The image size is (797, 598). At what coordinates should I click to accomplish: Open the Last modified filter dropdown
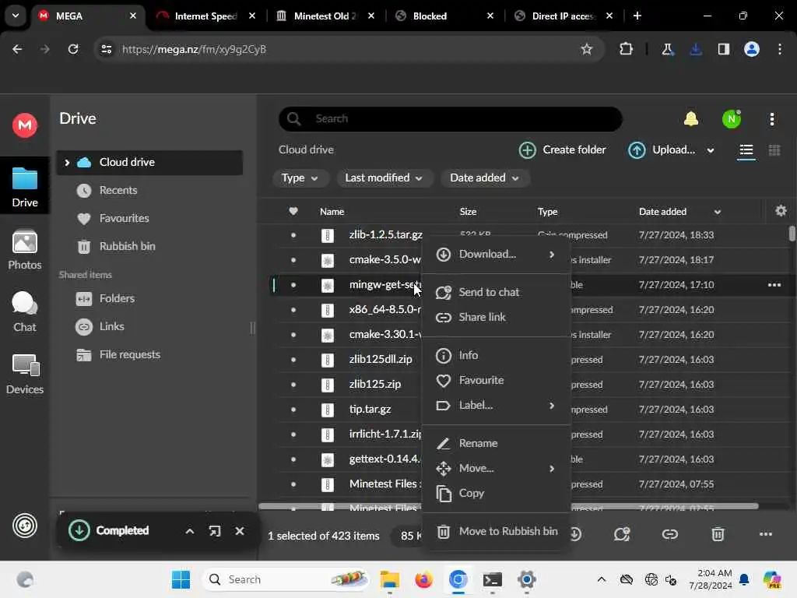click(x=384, y=178)
